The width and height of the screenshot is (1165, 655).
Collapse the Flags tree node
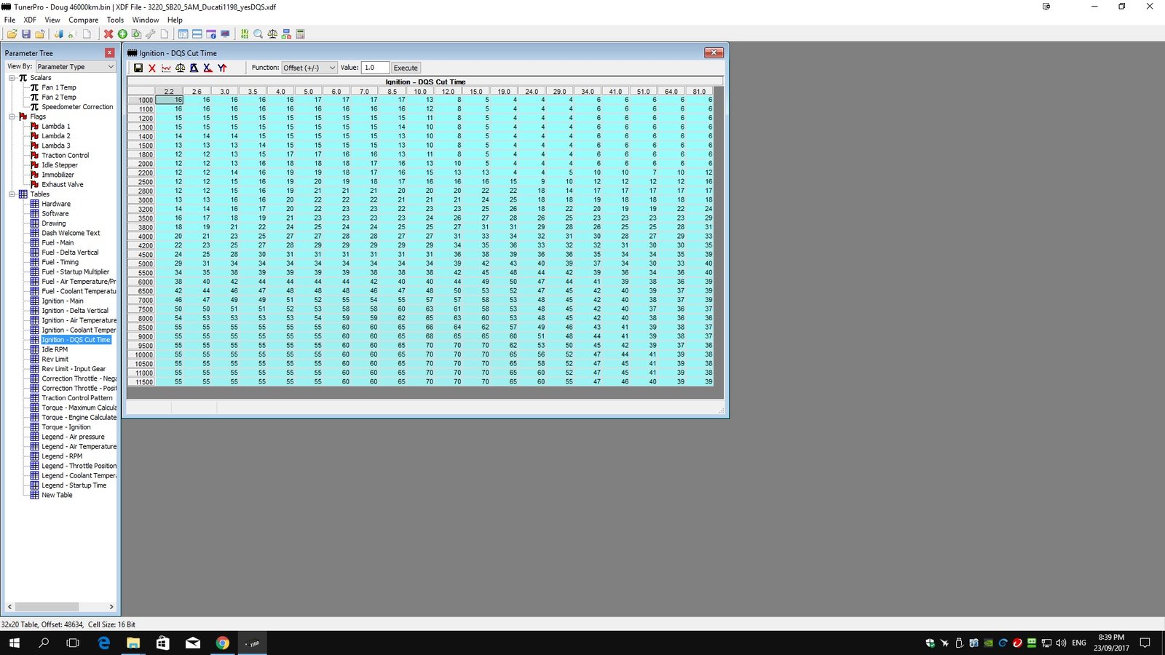point(12,116)
